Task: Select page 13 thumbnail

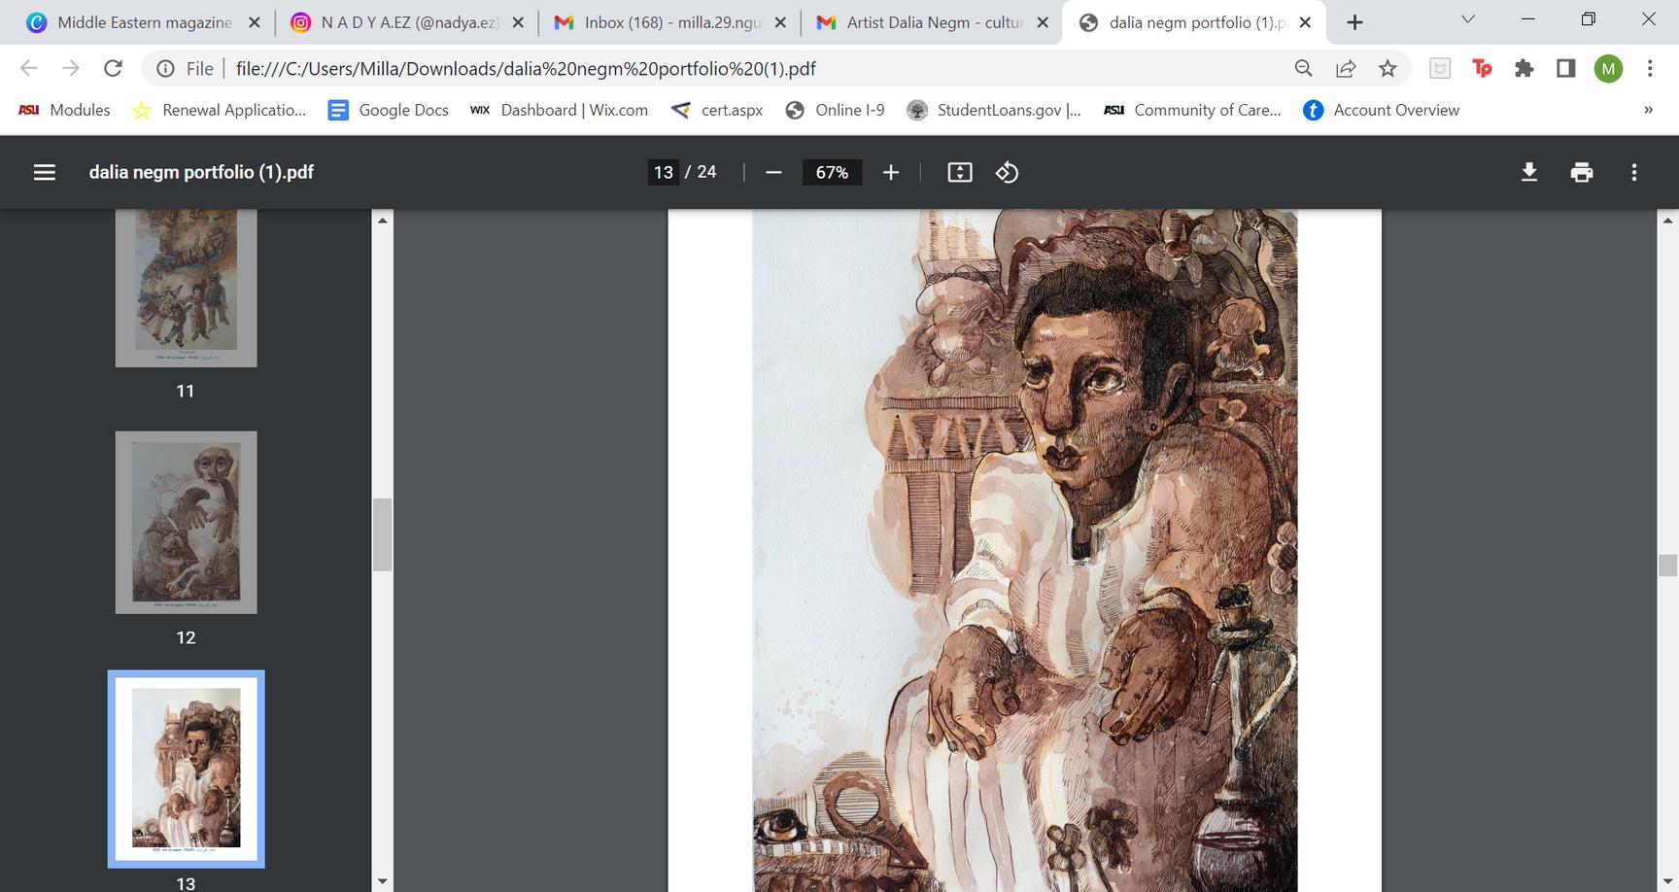Action: 187,769
